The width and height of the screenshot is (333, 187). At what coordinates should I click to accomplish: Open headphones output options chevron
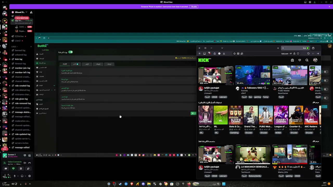pyautogui.click(x=25, y=176)
